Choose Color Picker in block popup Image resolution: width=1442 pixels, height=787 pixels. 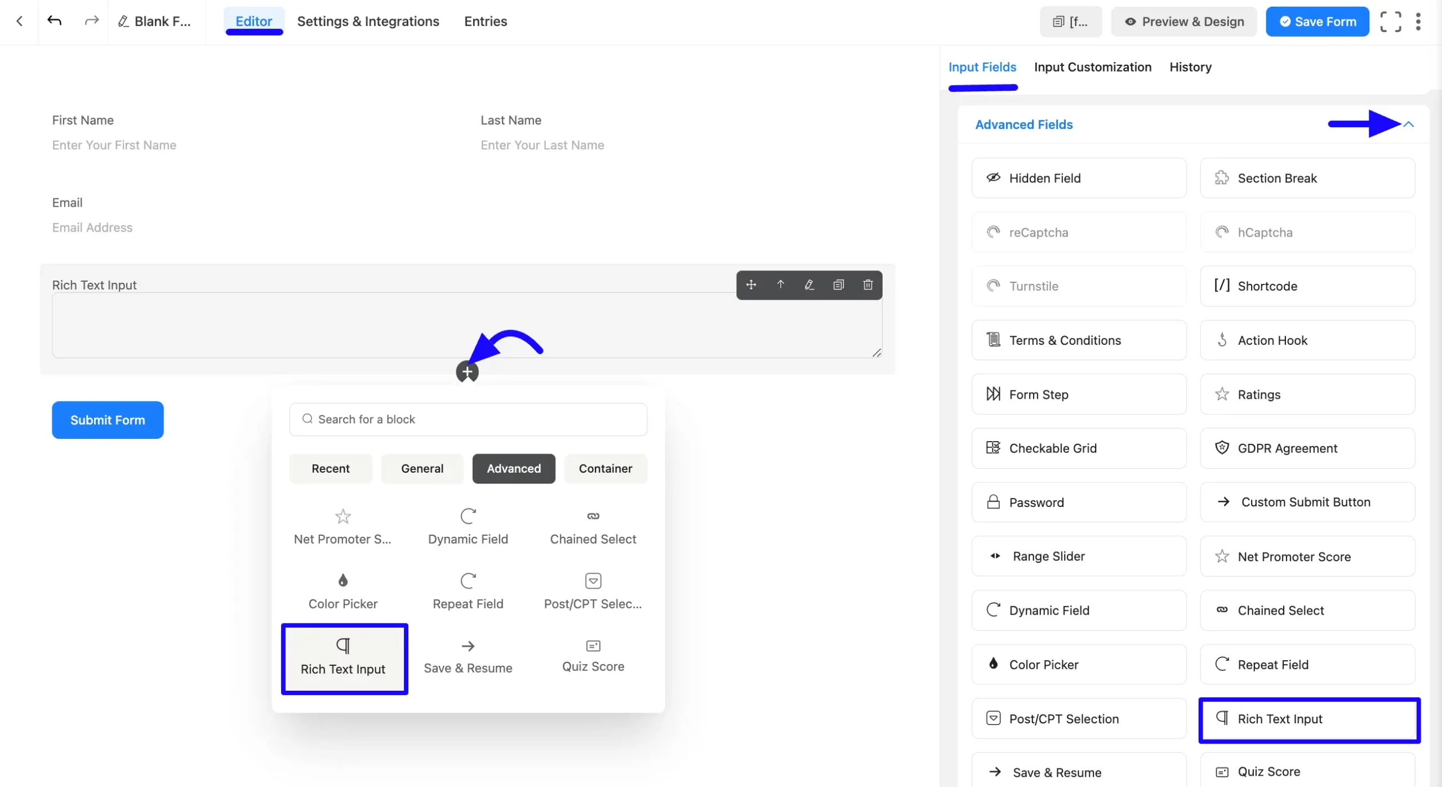(342, 592)
